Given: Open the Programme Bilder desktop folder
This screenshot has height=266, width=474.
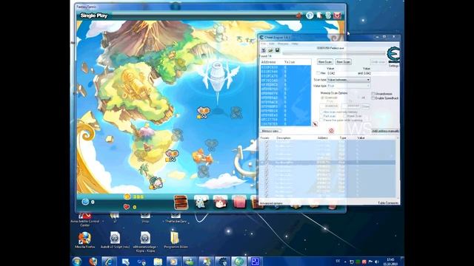Looking at the screenshot, I should [x=176, y=240].
